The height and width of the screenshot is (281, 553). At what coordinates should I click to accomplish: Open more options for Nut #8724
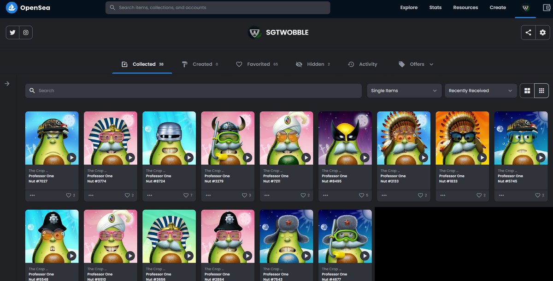coord(149,195)
